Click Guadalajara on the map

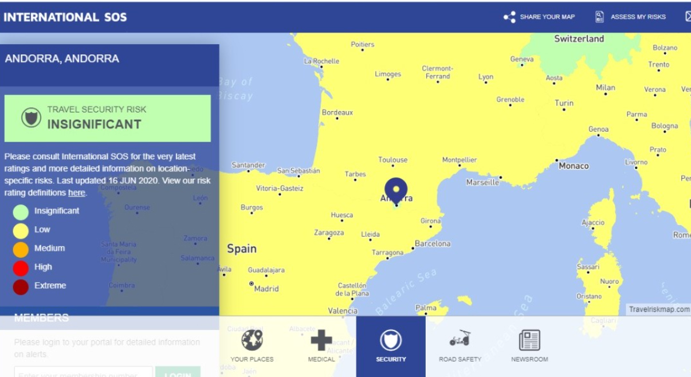point(266,270)
